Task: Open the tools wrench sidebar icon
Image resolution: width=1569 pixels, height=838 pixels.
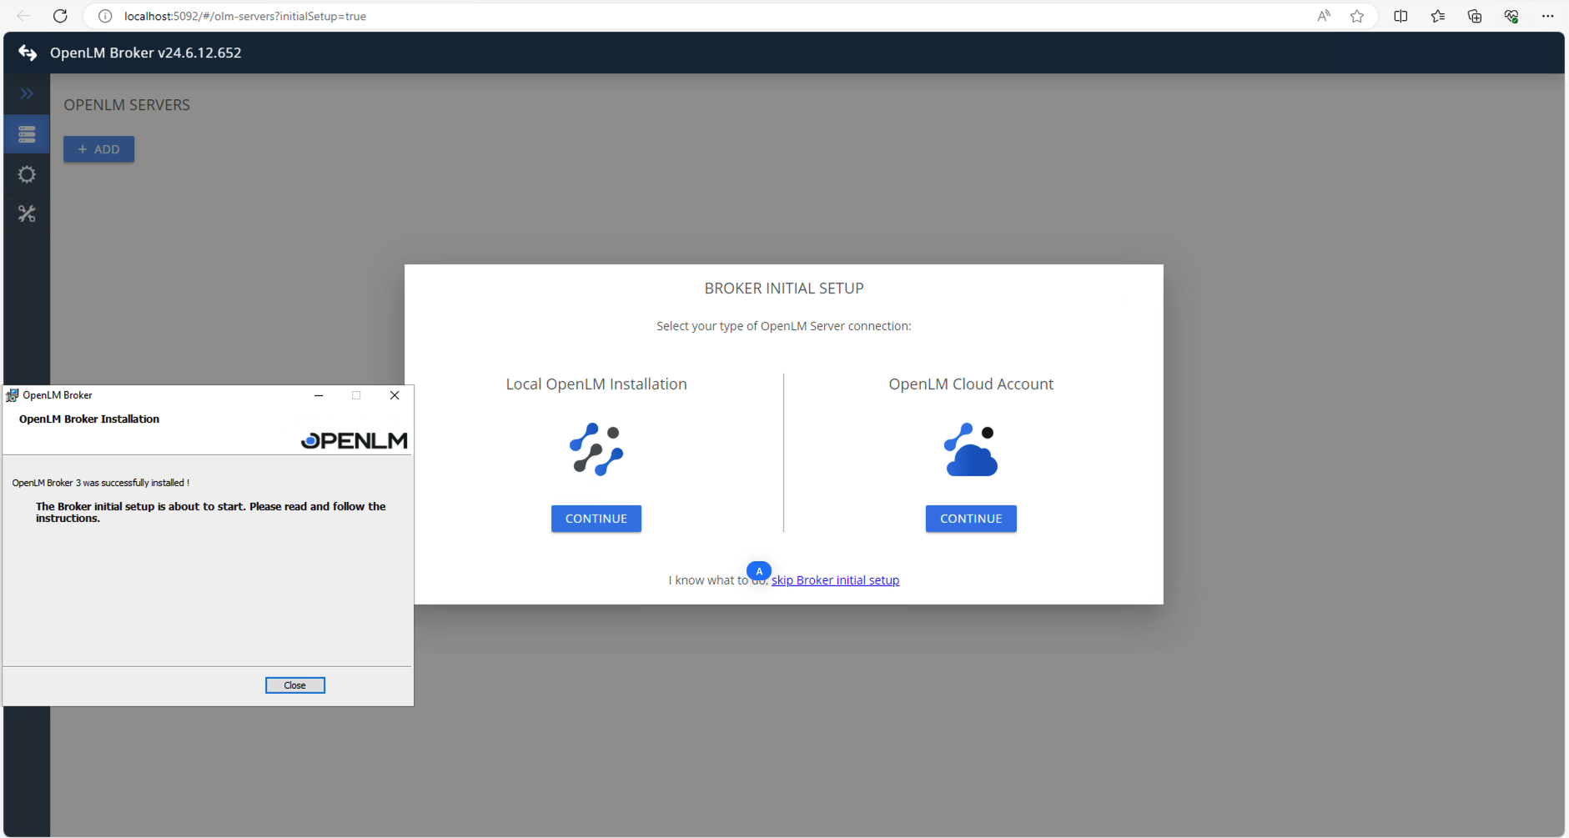Action: (27, 214)
